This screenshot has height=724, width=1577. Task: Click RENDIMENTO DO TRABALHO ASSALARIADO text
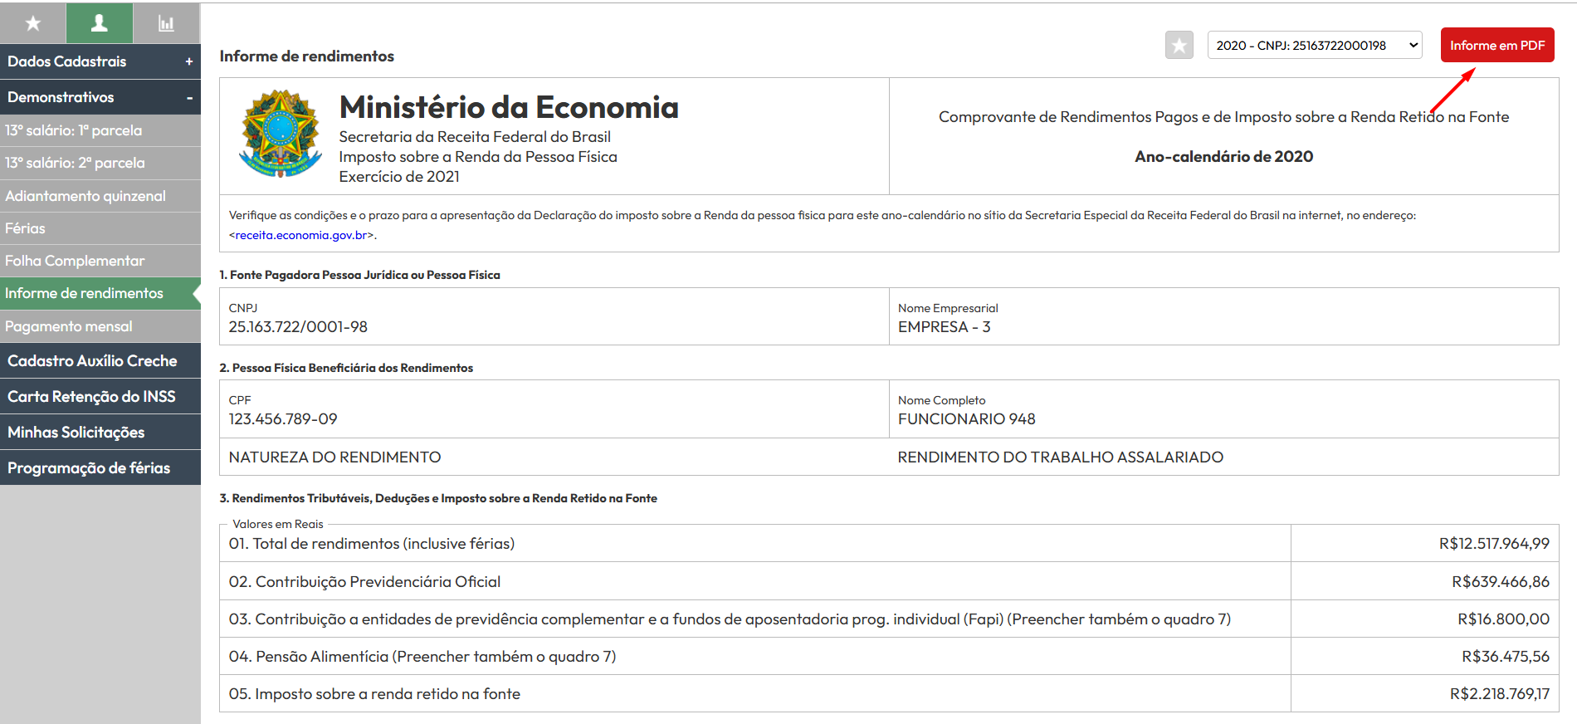pos(1060,457)
